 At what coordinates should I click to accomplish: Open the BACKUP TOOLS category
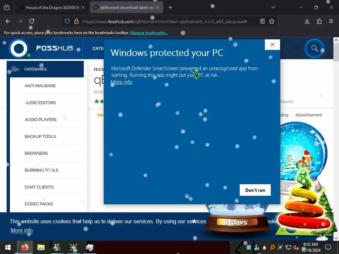point(40,137)
